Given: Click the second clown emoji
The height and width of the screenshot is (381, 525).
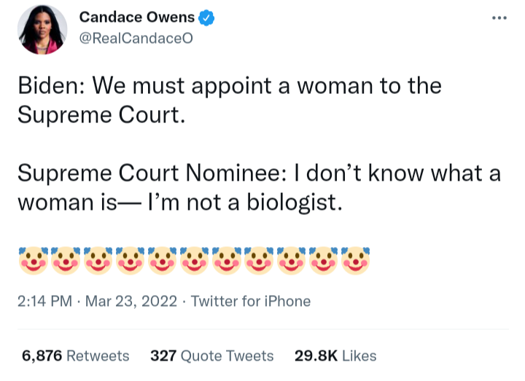Looking at the screenshot, I should click(x=64, y=259).
